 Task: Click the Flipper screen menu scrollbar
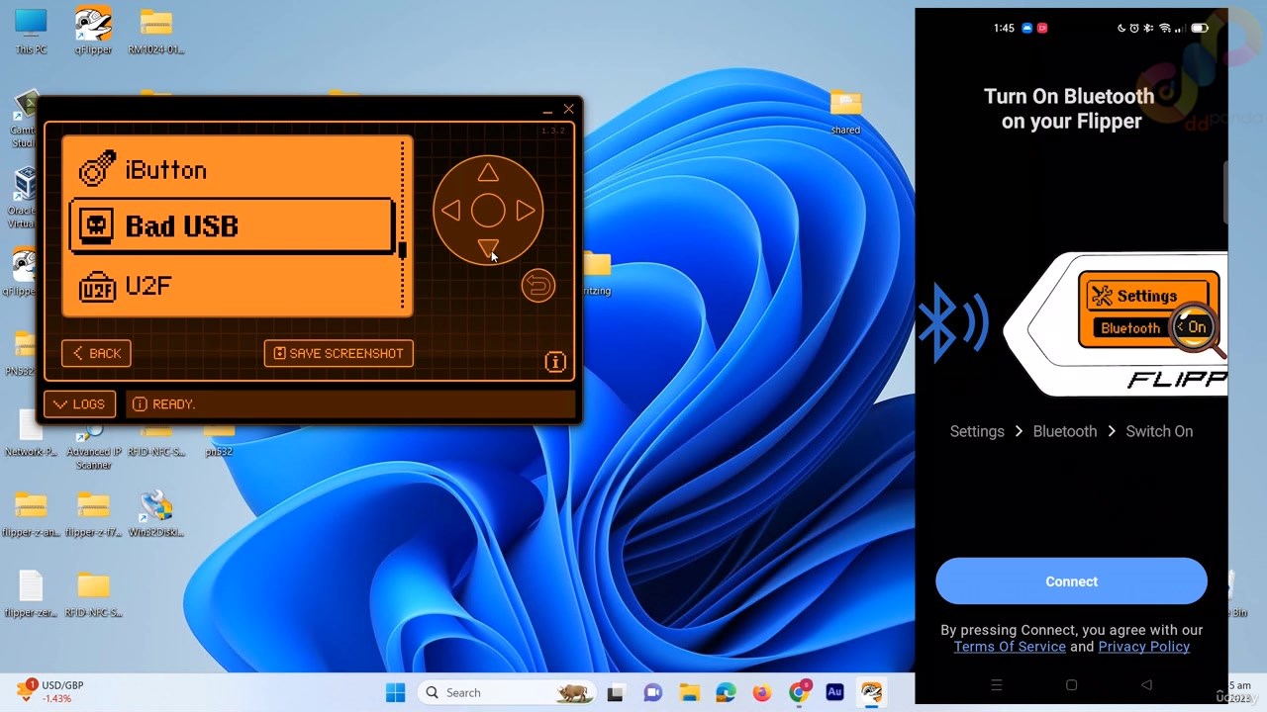coord(402,226)
